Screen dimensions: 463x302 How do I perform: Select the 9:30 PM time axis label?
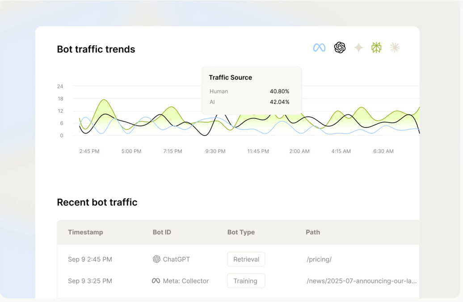[215, 151]
